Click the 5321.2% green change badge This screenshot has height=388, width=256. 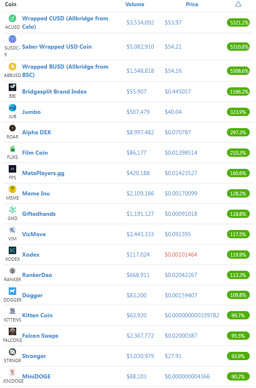238,23
